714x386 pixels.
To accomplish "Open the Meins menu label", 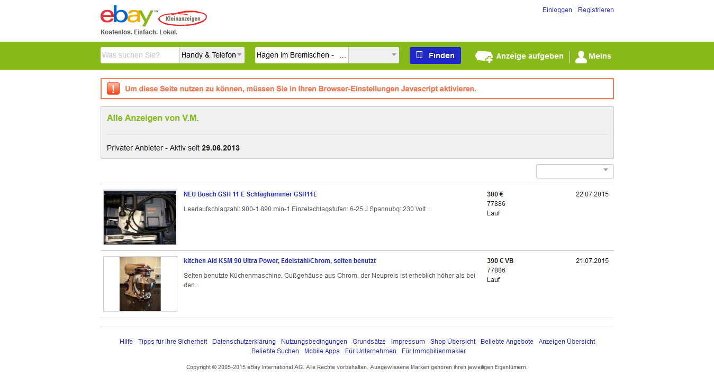I will point(600,56).
